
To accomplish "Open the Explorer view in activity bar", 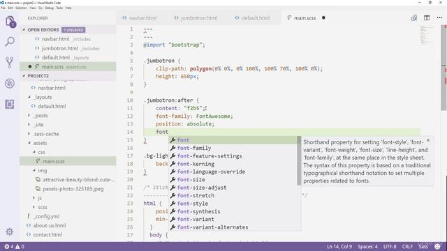I will coord(10,22).
